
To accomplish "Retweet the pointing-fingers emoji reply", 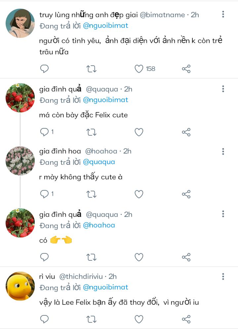I will point(91,257).
